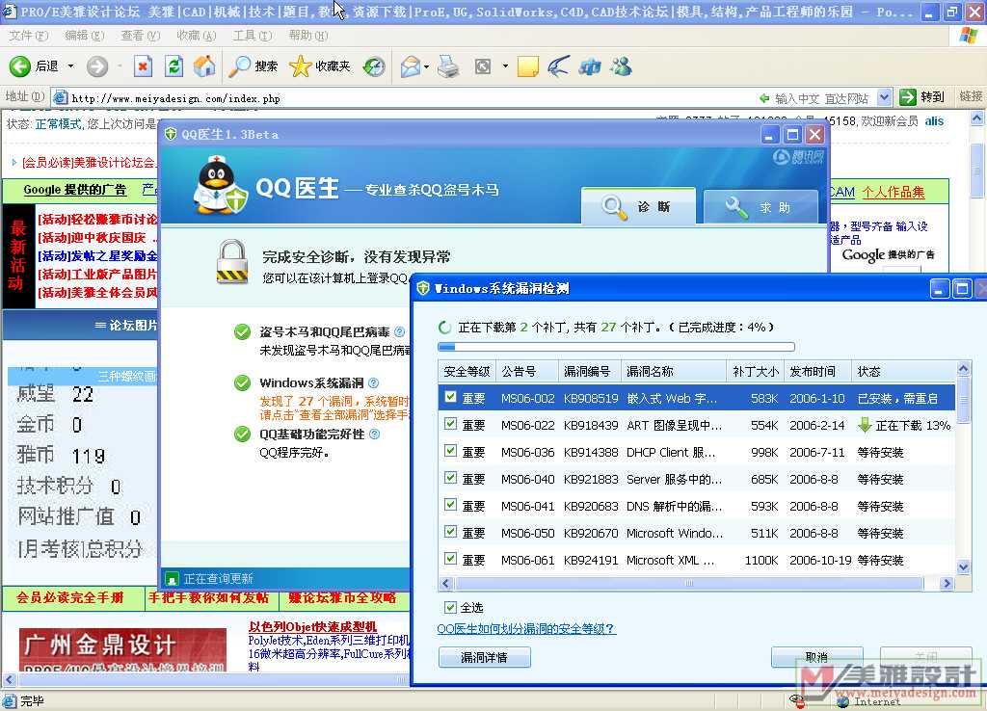Click the page icon beside the address URL
The height and width of the screenshot is (711, 987).
coord(61,97)
